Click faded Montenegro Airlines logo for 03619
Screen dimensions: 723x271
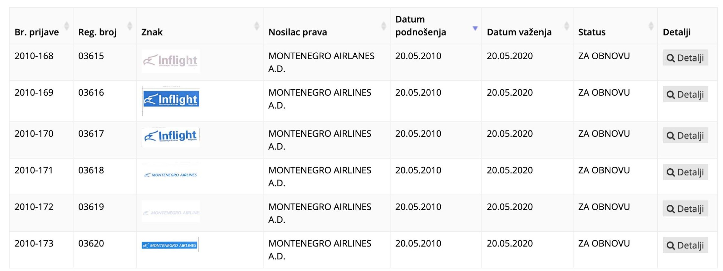coord(171,212)
